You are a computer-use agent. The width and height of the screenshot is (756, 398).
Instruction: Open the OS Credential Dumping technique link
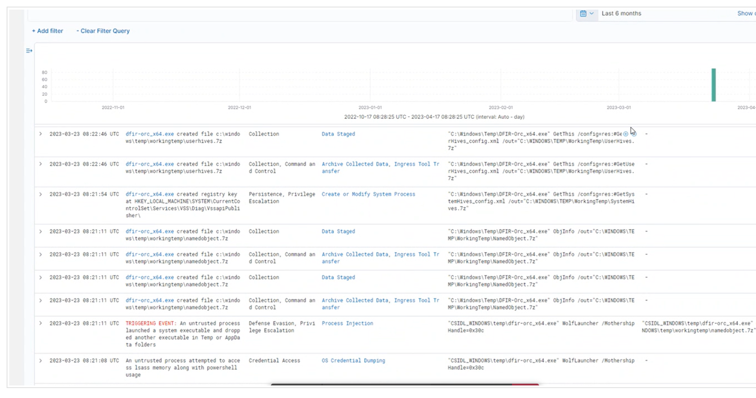click(x=353, y=361)
